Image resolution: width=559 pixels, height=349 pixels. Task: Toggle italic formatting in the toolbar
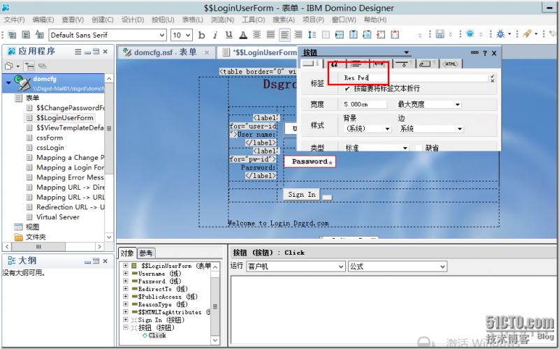(x=215, y=35)
